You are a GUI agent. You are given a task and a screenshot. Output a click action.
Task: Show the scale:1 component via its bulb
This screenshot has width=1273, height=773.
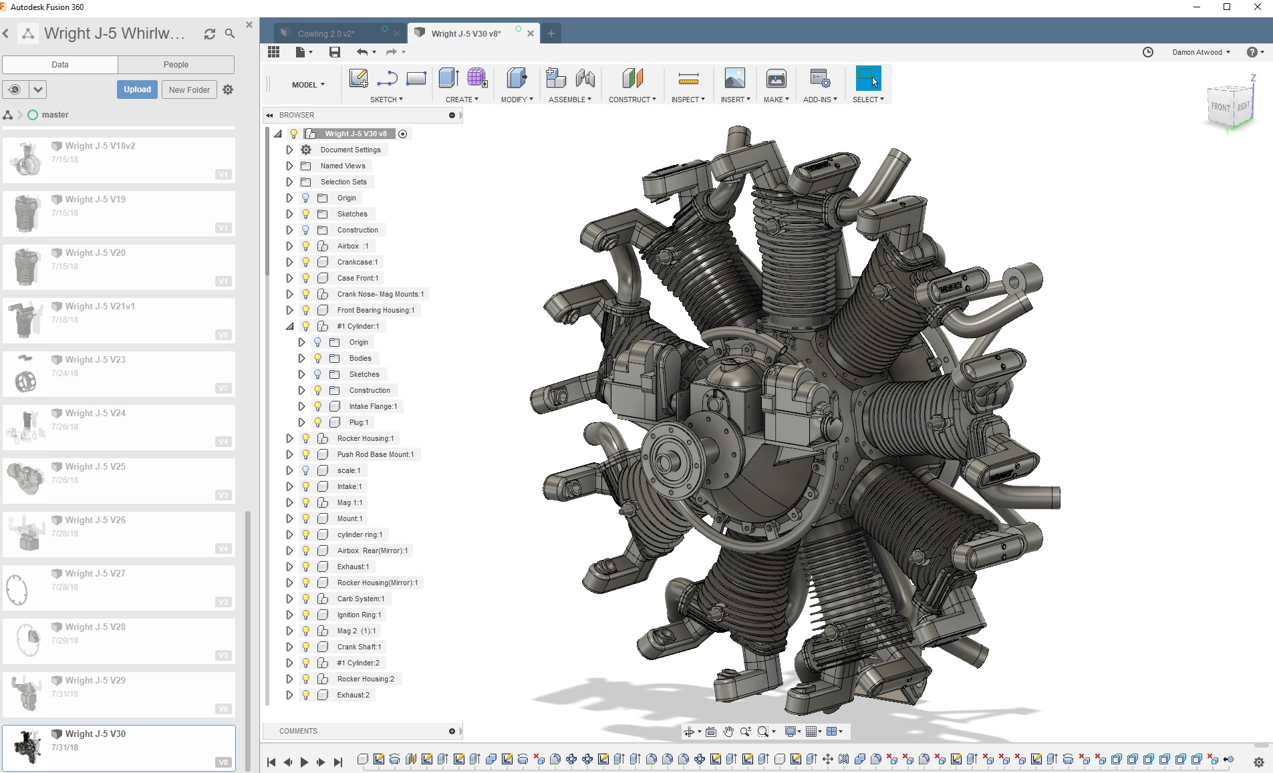click(306, 470)
